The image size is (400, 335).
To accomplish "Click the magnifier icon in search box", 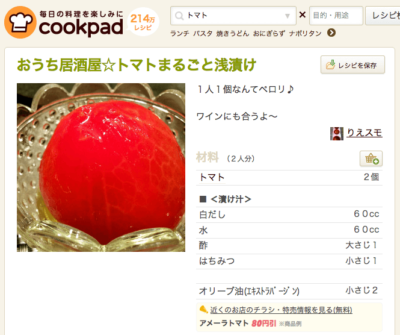I will point(179,16).
